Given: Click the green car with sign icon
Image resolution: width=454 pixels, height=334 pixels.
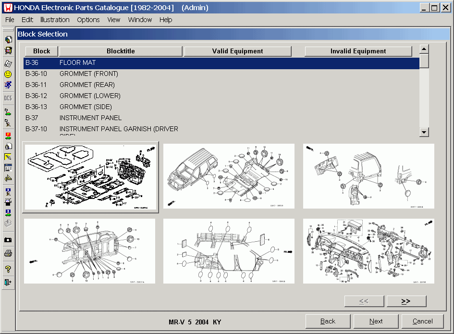Looking at the screenshot, I should click(8, 112).
